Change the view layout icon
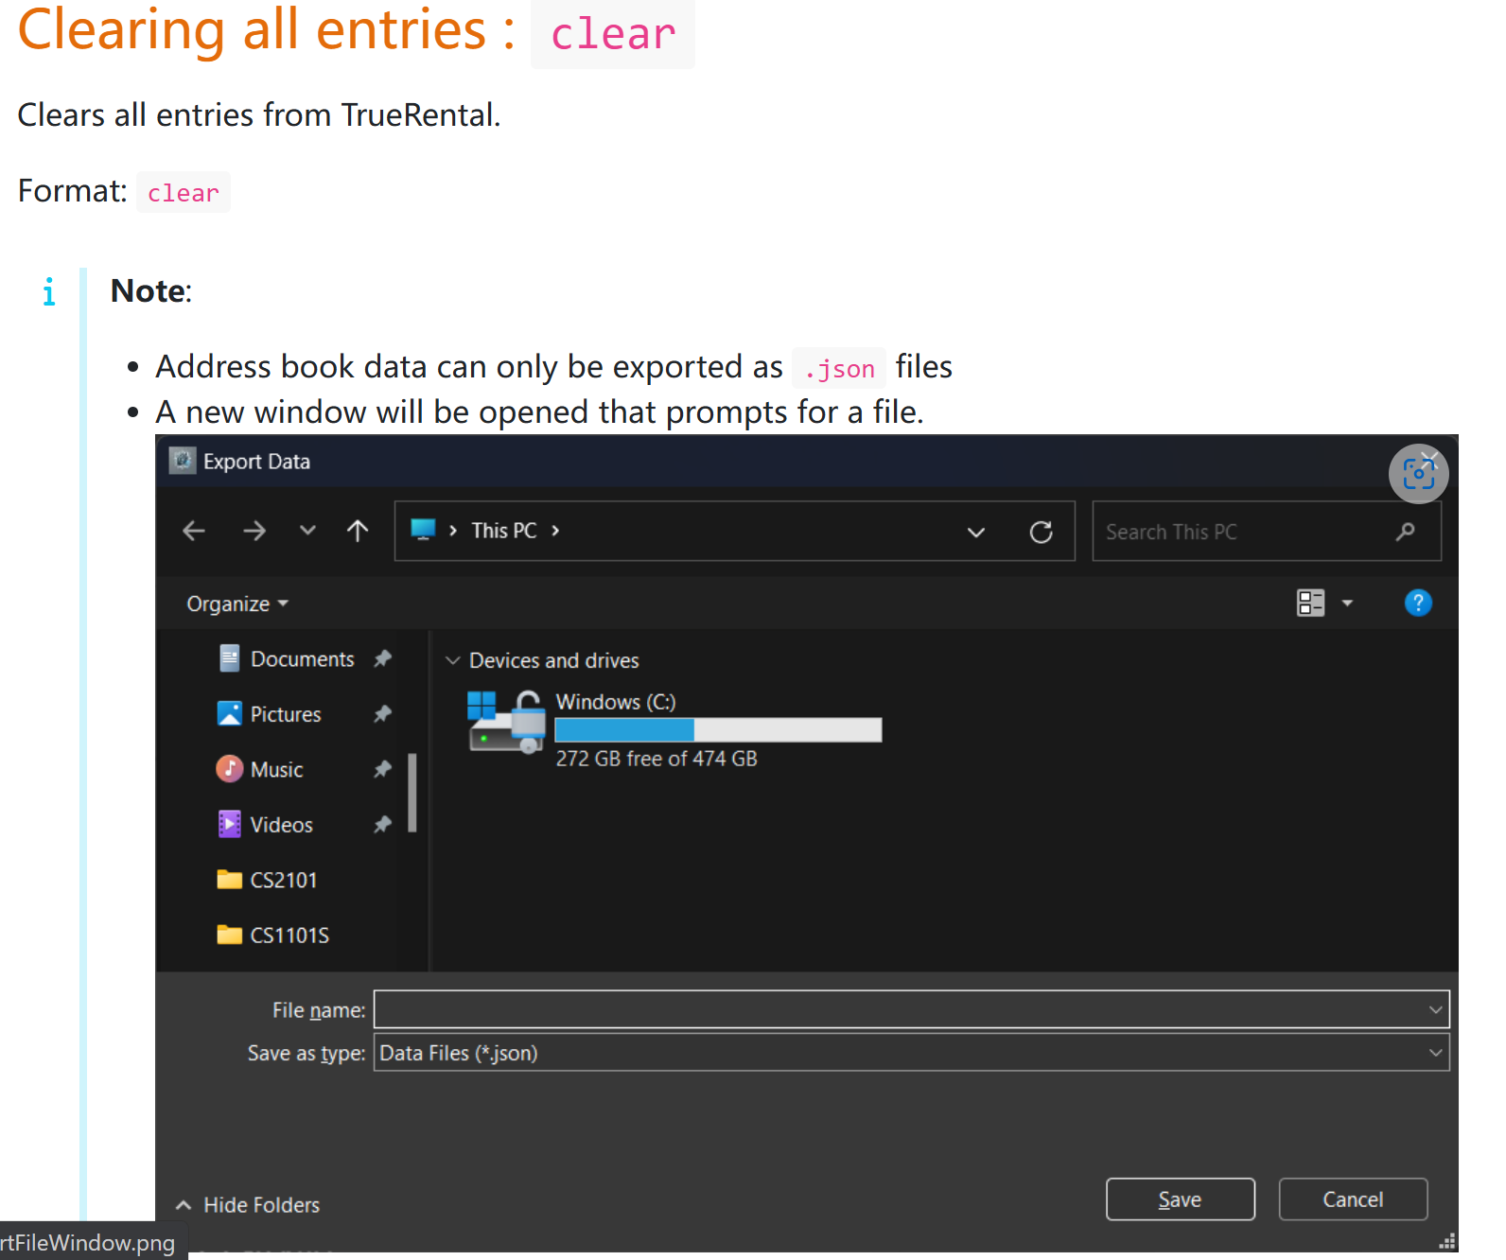The height and width of the screenshot is (1260, 1506). (1310, 603)
